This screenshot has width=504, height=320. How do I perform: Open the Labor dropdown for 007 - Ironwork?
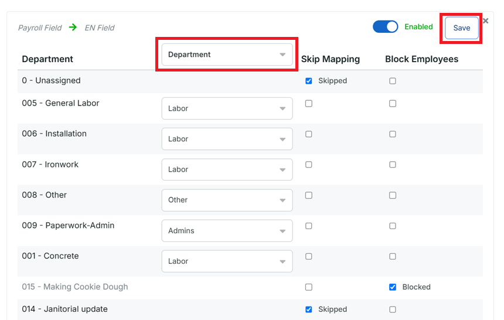[x=227, y=169]
